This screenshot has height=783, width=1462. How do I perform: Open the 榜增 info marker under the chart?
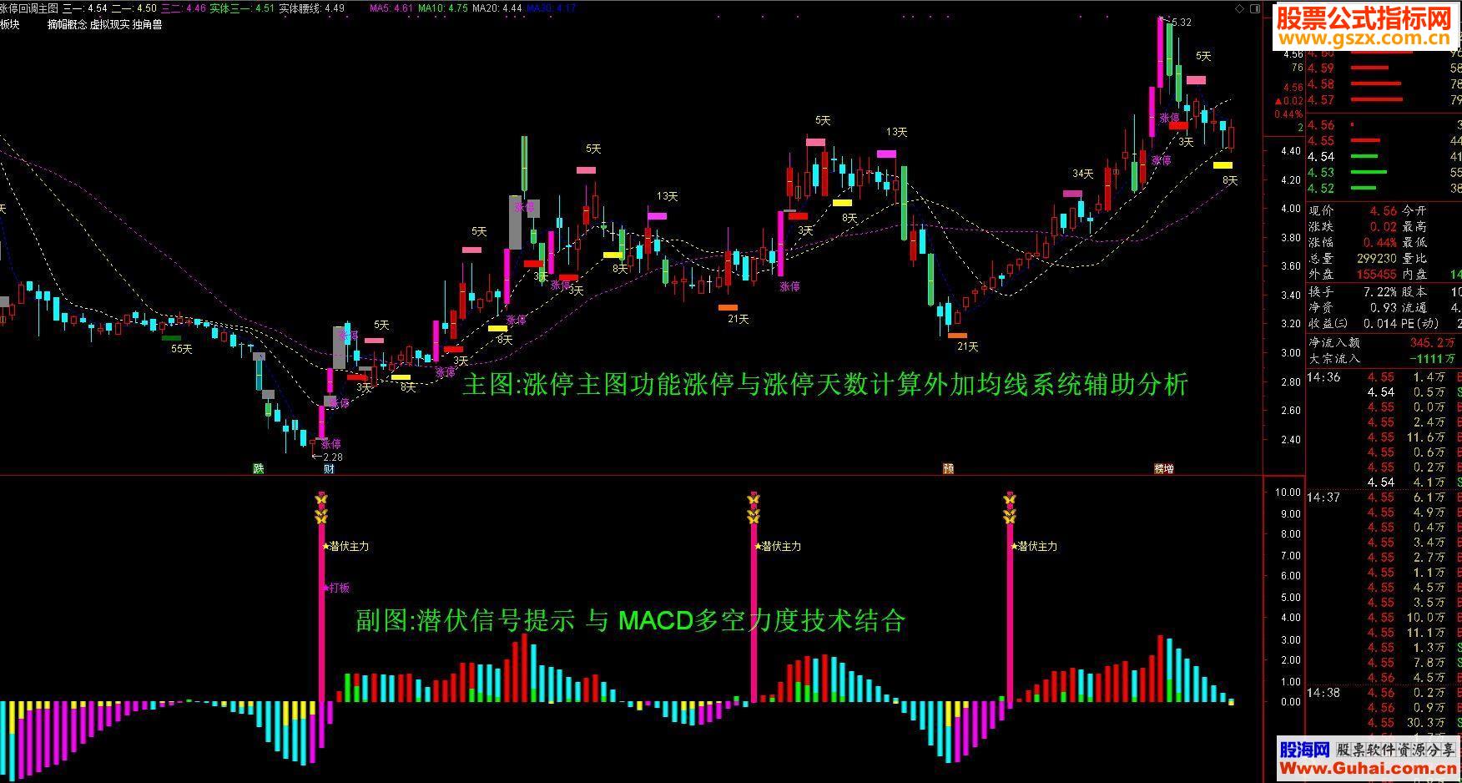[1163, 468]
